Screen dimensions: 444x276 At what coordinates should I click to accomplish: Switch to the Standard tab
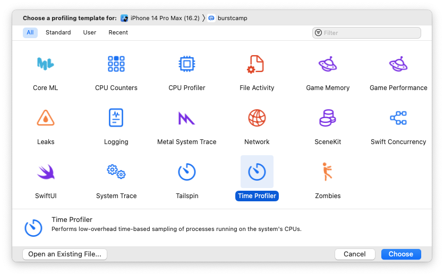(x=58, y=32)
